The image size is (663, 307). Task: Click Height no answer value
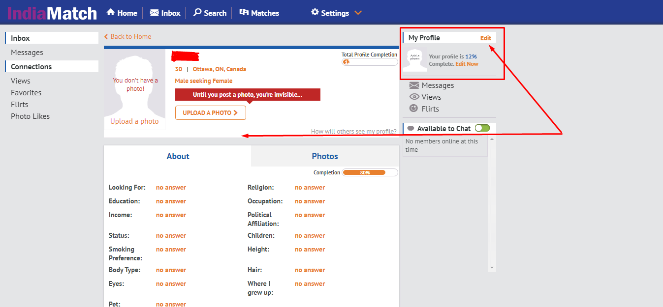click(310, 250)
